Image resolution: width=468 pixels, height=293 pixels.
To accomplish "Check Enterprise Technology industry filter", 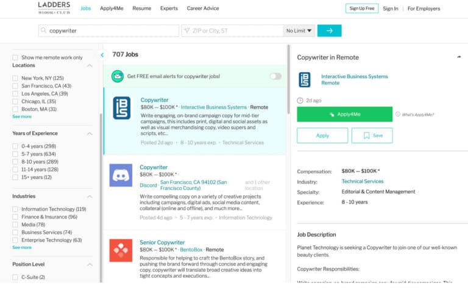I will click(x=15, y=240).
